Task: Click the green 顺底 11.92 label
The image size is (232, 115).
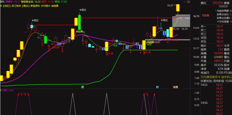Action: tap(61, 2)
